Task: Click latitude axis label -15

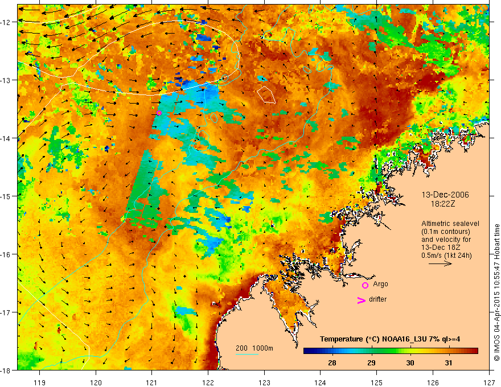Action: pyautogui.click(x=6, y=196)
